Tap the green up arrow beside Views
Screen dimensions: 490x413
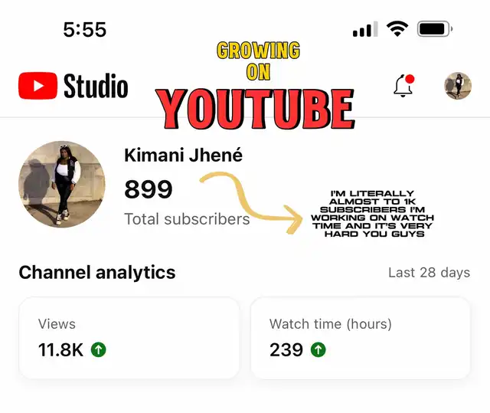[99, 349]
